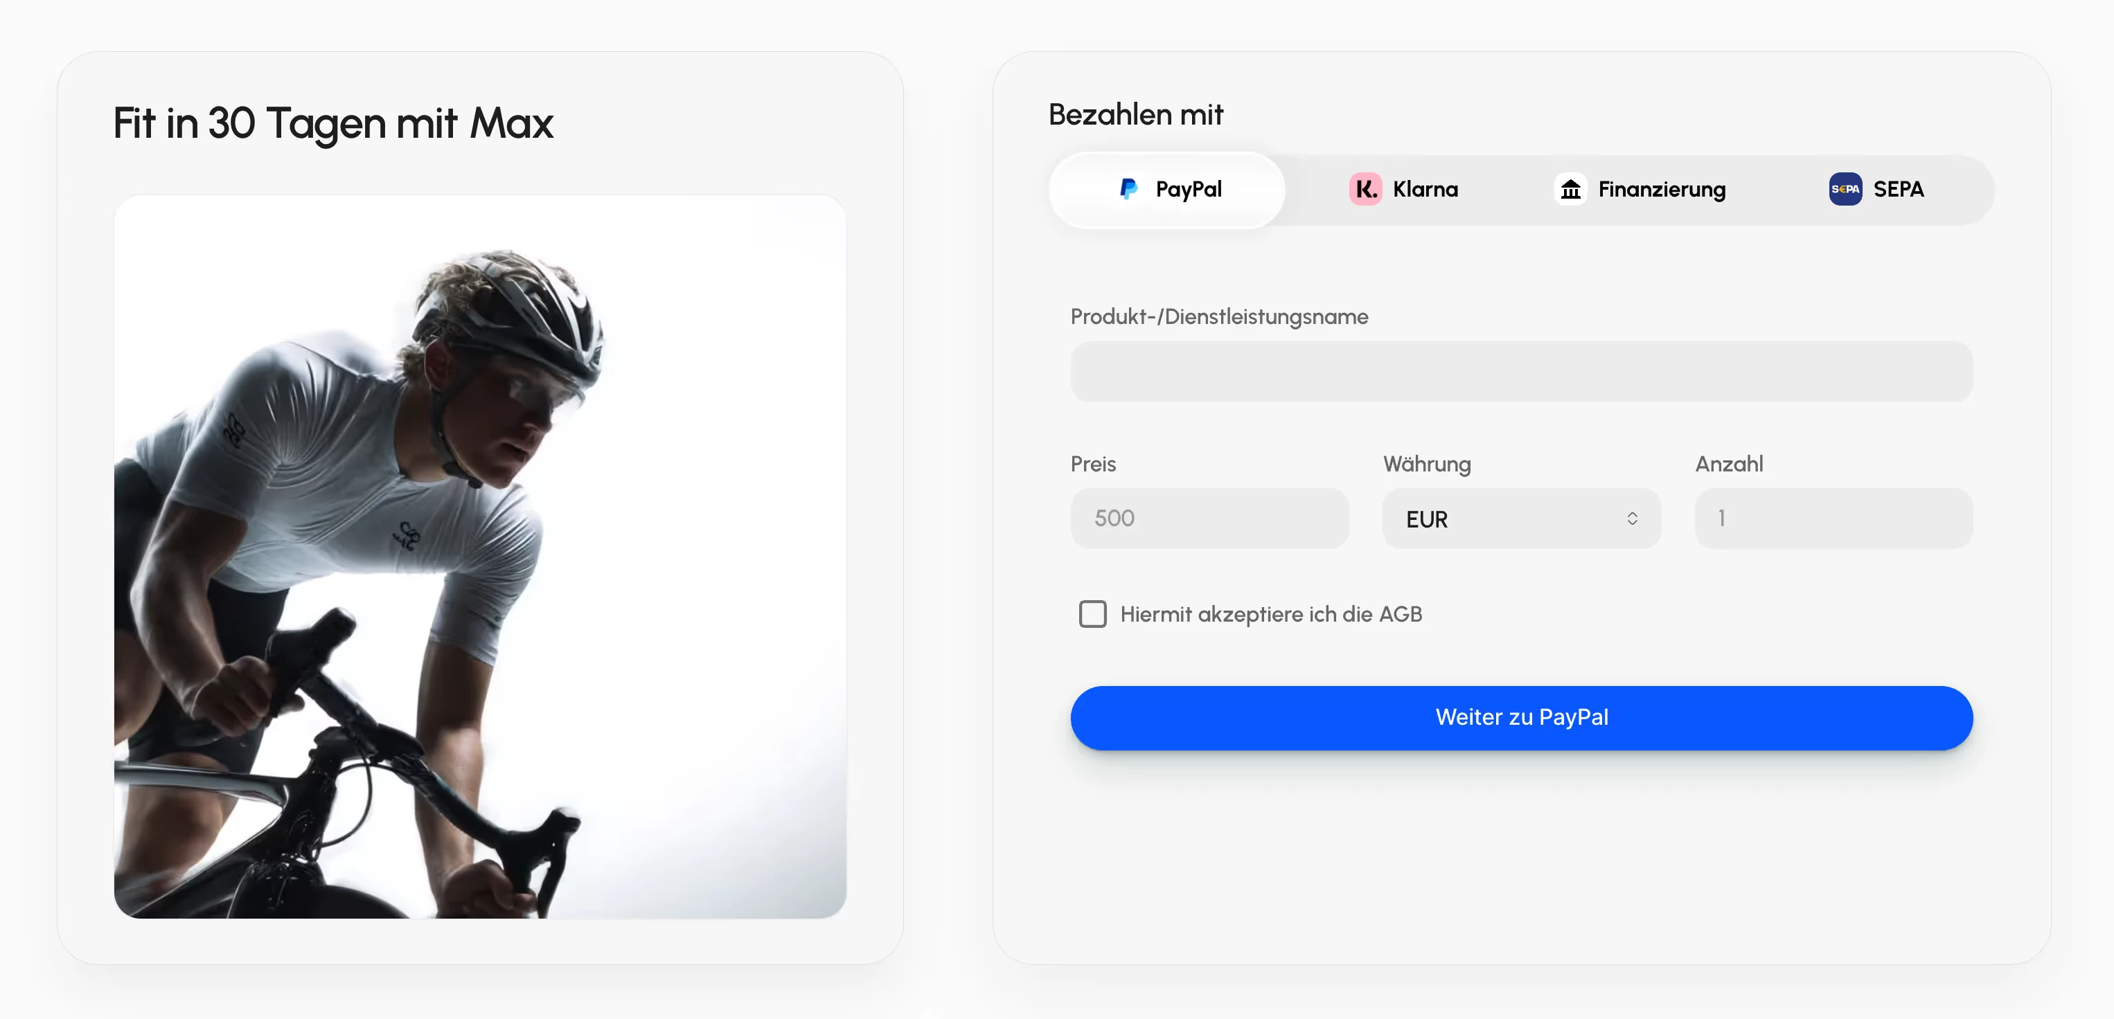Click the bank building Finanzierung icon
This screenshot has width=2114, height=1019.
(x=1570, y=190)
